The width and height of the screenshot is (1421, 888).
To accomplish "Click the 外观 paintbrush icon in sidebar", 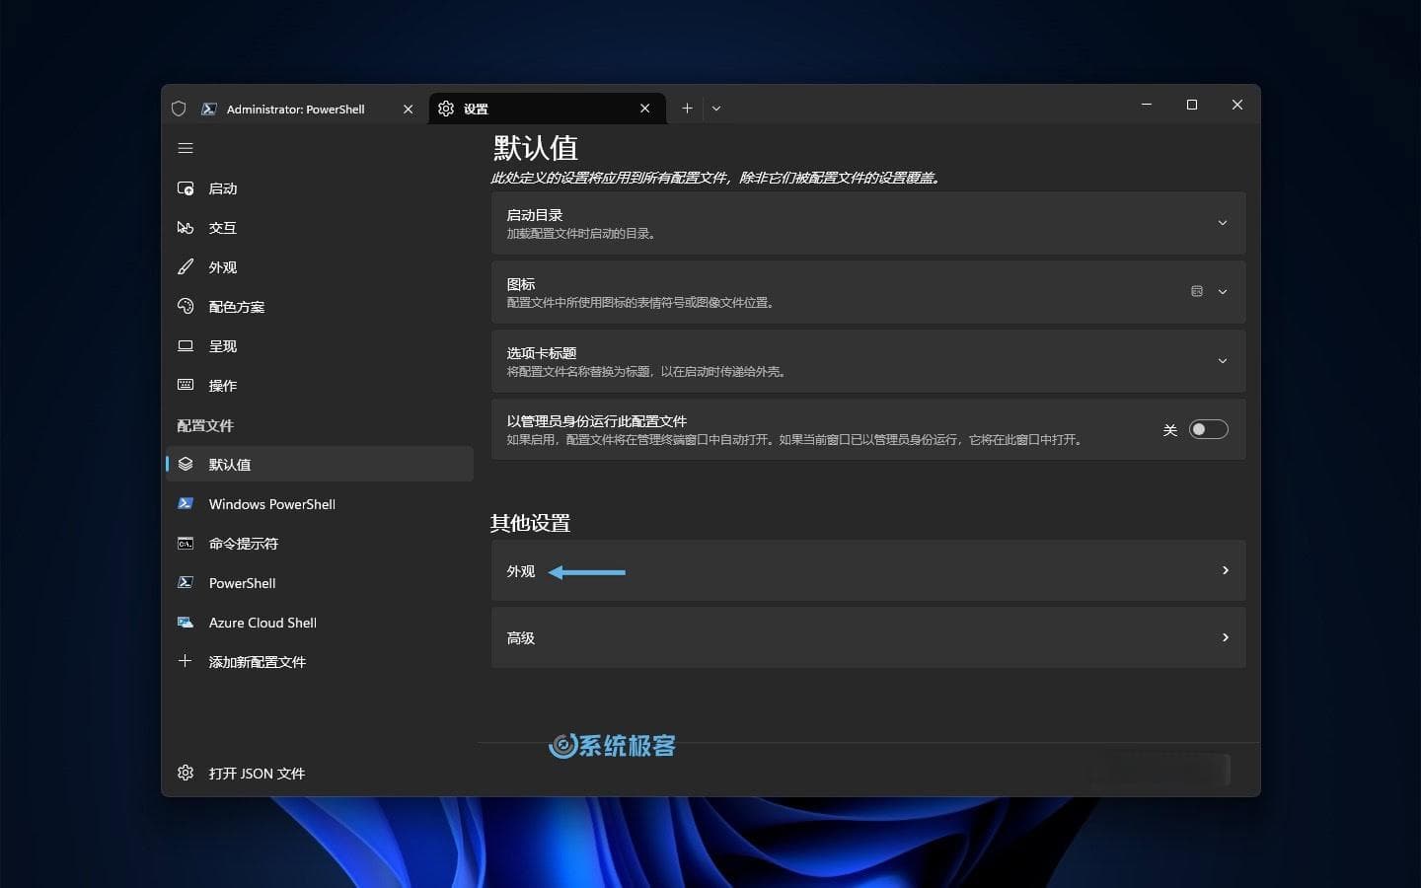I will (x=186, y=267).
